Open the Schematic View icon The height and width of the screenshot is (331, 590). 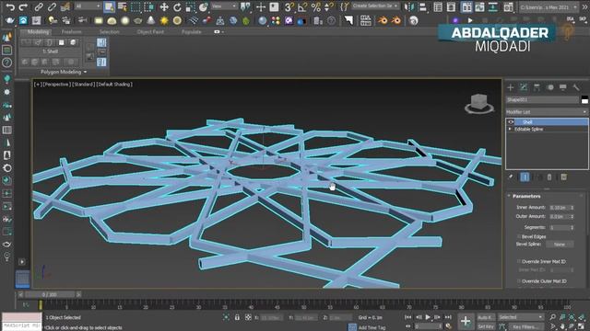coord(493,6)
